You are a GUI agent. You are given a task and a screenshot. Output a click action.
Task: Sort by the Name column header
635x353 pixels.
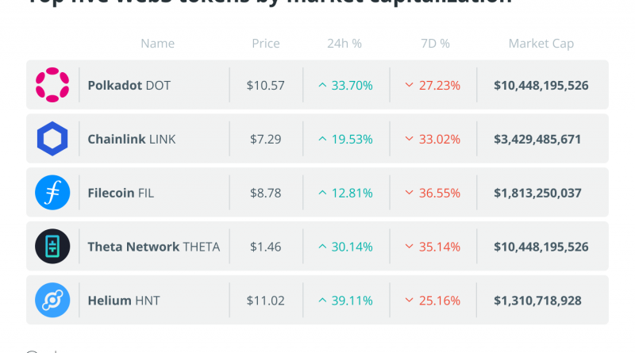157,44
